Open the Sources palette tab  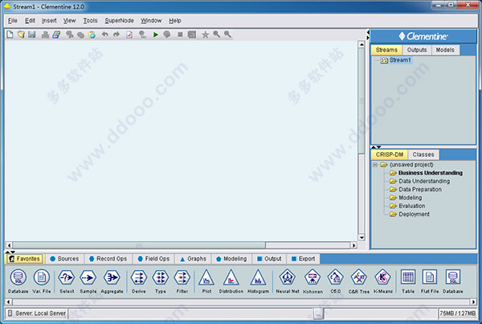[64, 259]
